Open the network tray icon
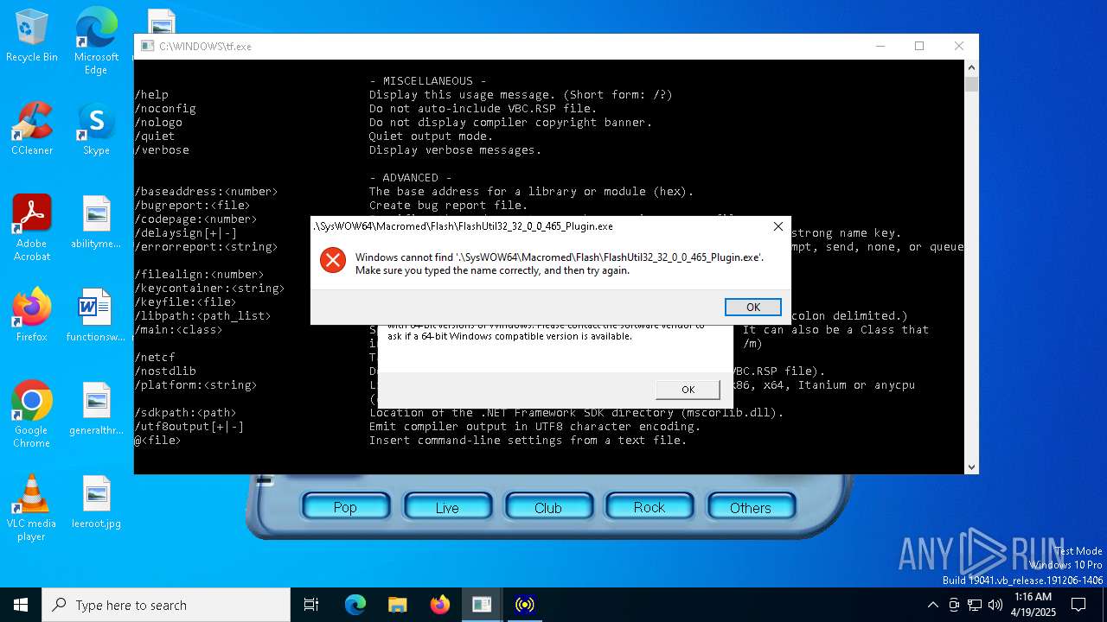1107x622 pixels. [975, 605]
